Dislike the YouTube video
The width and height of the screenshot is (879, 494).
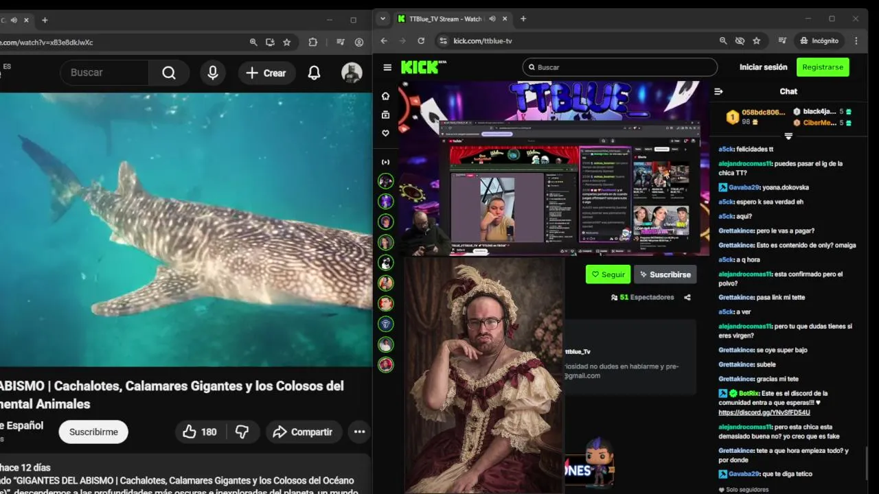(x=242, y=432)
